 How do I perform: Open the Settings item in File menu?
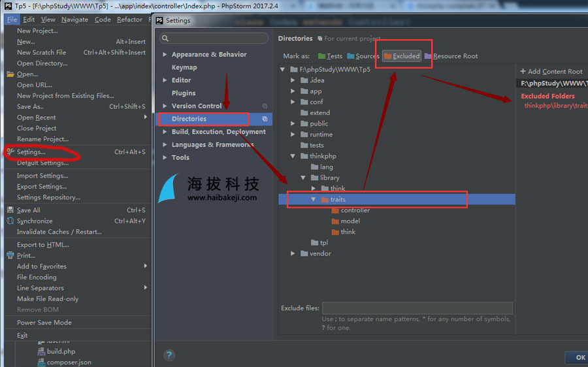coord(78,152)
